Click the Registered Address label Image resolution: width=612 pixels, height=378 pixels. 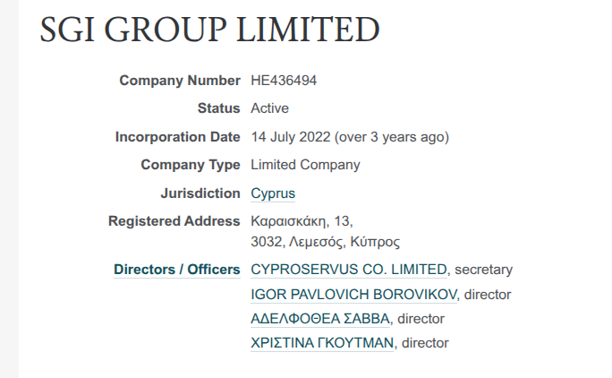click(174, 220)
